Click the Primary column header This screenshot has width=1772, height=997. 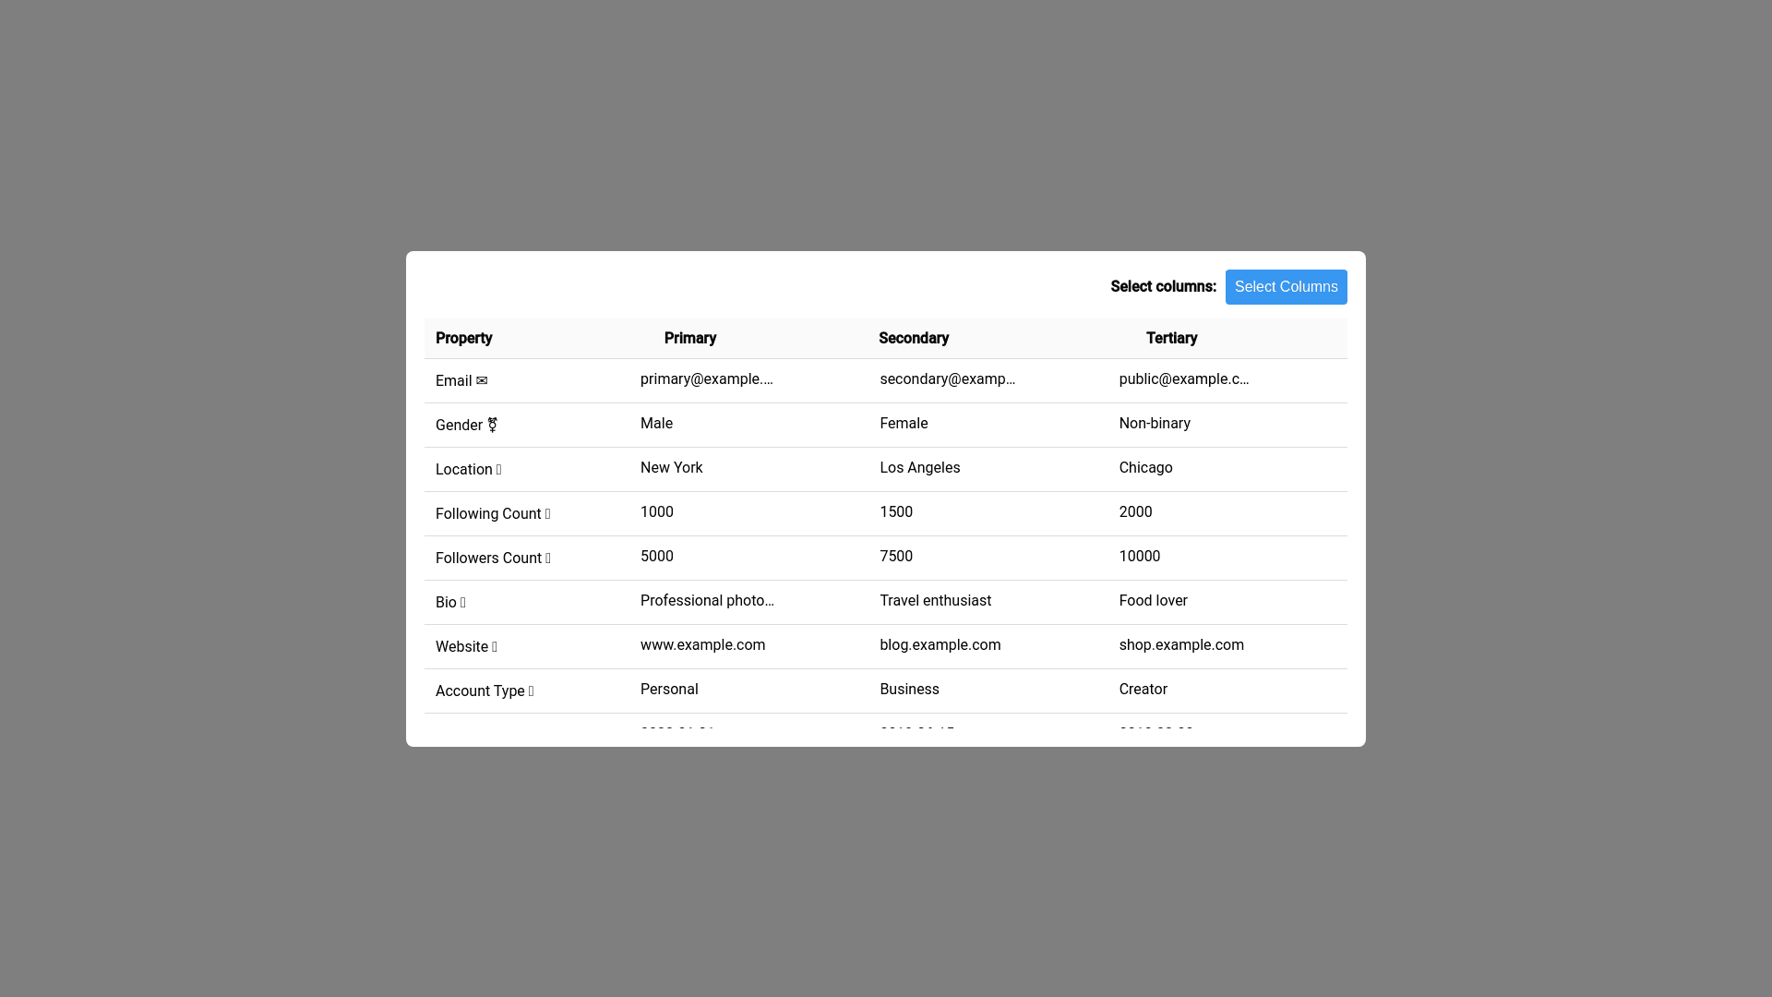click(690, 339)
